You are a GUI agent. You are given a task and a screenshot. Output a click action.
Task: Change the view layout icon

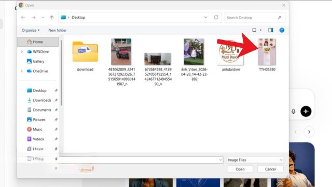coord(254,30)
